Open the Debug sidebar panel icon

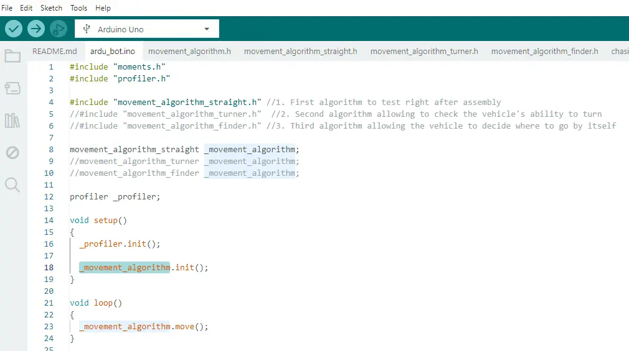[x=12, y=152]
